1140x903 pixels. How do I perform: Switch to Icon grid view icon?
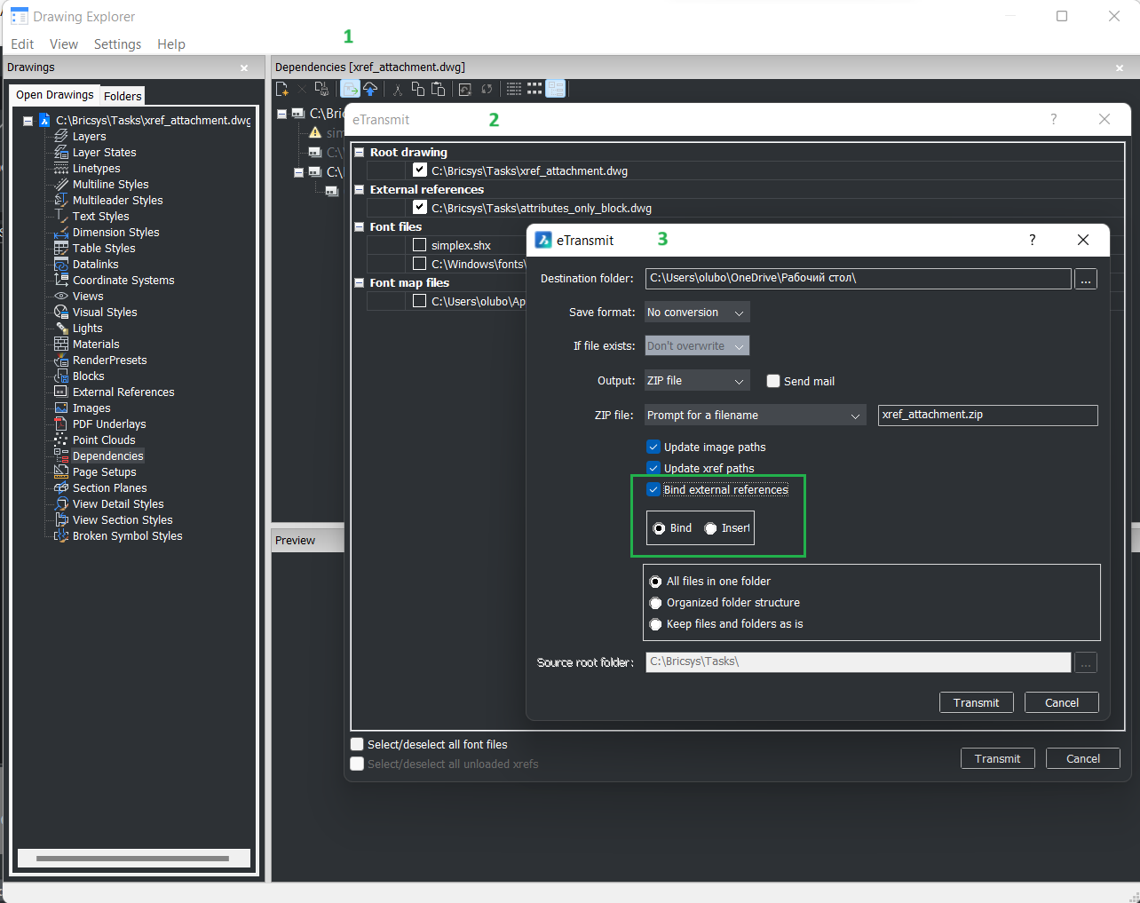tap(534, 89)
